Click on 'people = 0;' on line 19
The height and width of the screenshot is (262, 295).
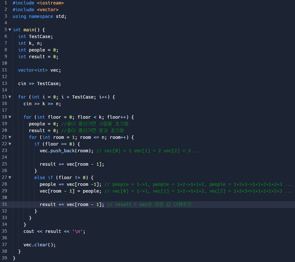click(43, 124)
